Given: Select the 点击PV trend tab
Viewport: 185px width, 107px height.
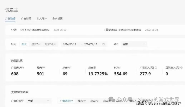Looking at the screenshot, I should tap(94, 101).
